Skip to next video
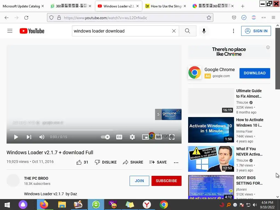280x210 pixels. [29, 137]
